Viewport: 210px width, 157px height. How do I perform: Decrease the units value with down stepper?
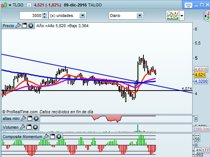[45, 17]
